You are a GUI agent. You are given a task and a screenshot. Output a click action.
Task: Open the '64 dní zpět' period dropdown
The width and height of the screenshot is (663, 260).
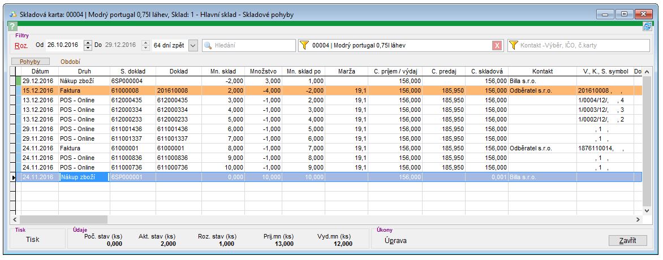[192, 45]
